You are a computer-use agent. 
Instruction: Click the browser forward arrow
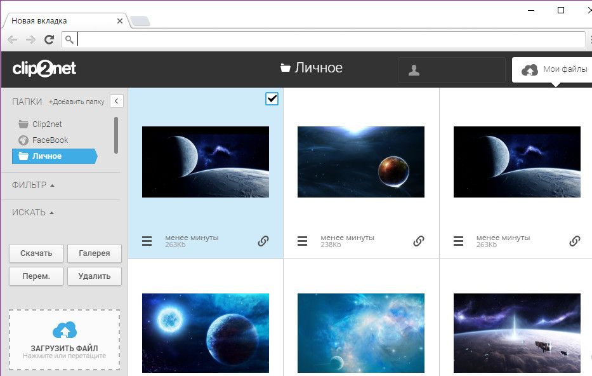[30, 39]
